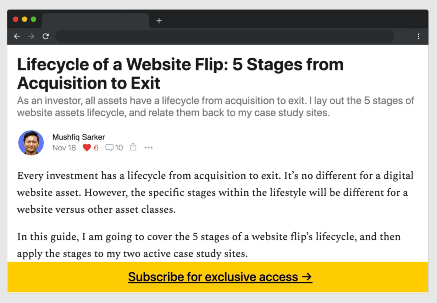Select the current browser tab

tap(95, 21)
